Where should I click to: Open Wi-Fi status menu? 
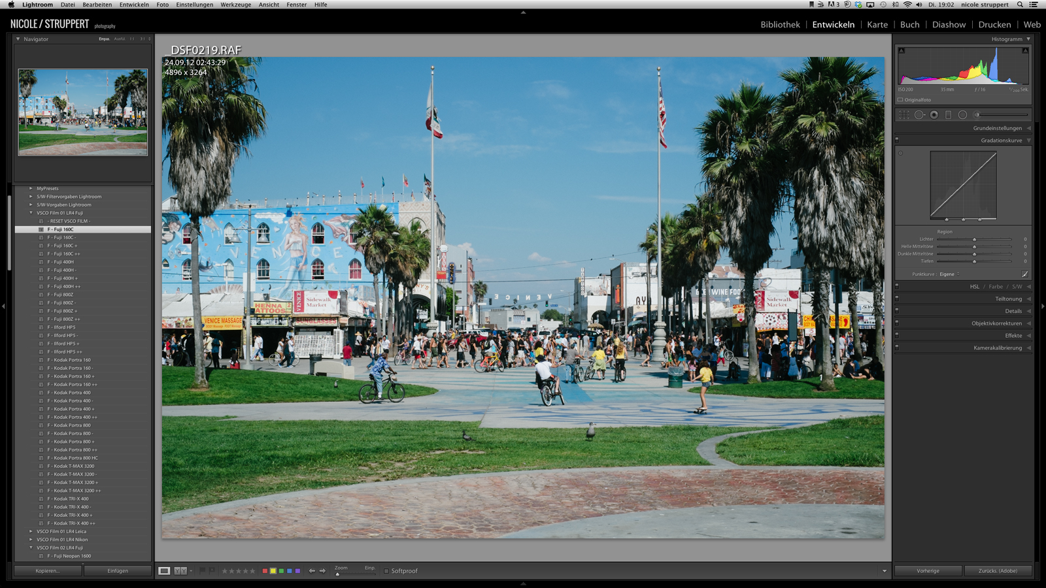point(907,5)
